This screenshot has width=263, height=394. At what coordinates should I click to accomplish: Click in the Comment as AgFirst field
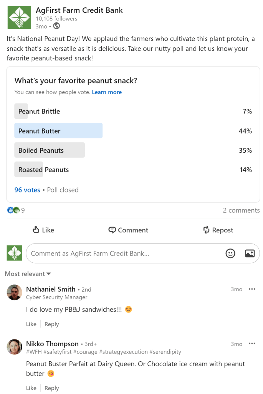click(x=123, y=253)
